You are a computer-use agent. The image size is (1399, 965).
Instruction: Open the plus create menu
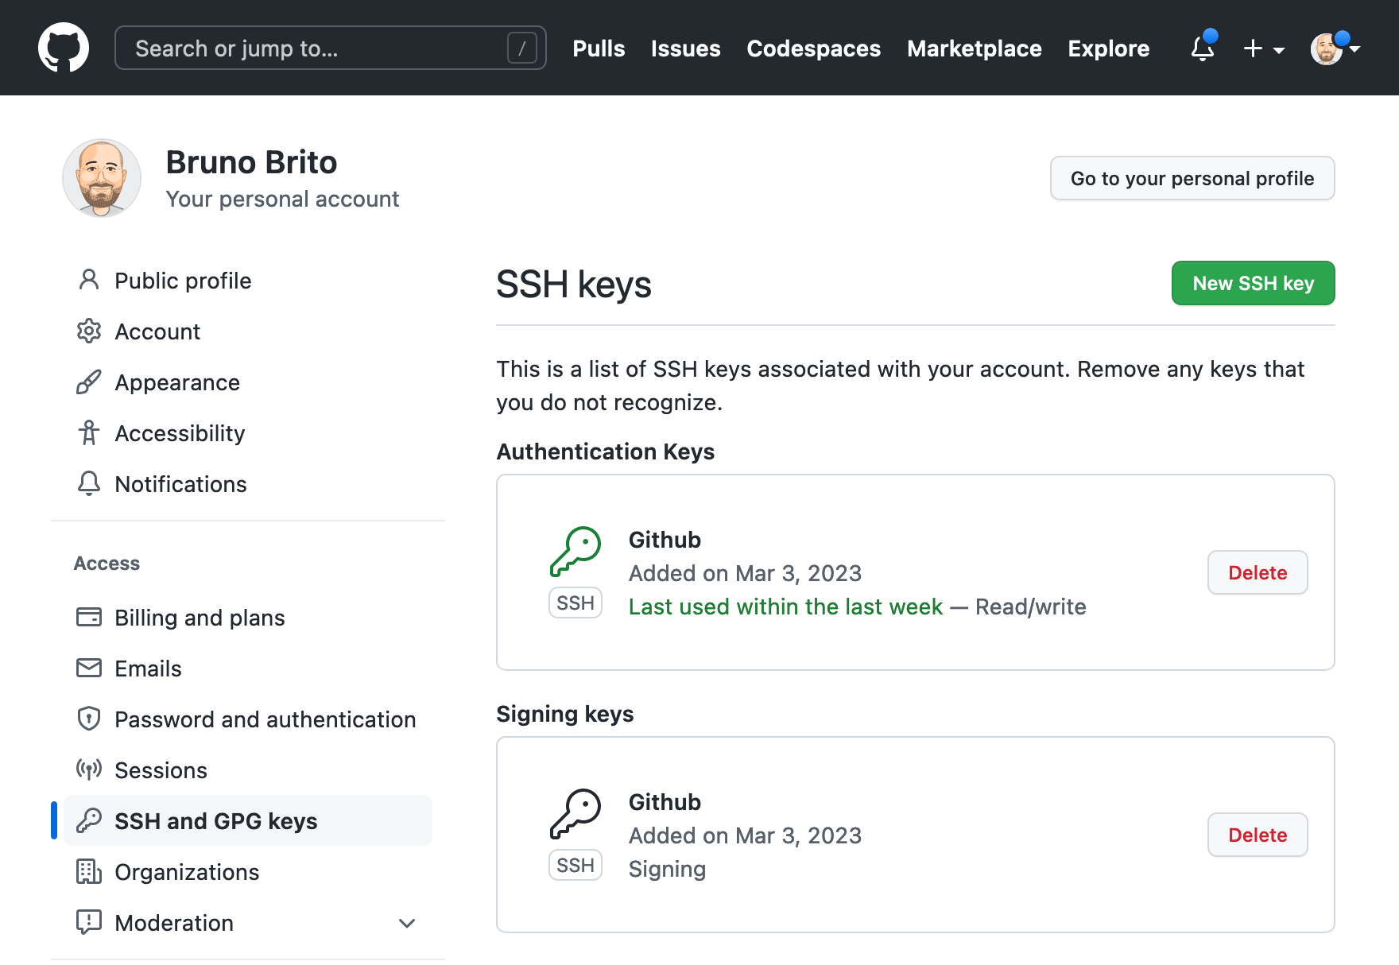(1252, 48)
